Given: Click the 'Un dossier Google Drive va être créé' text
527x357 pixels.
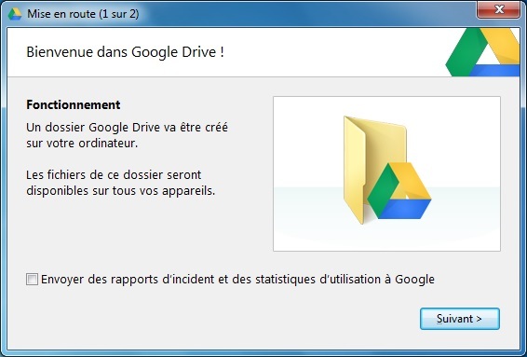Looking at the screenshot, I should tap(127, 128).
